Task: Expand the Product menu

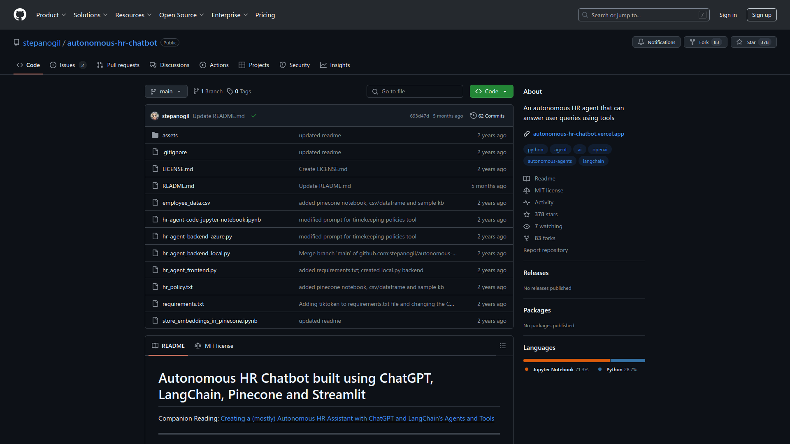Action: tap(51, 15)
